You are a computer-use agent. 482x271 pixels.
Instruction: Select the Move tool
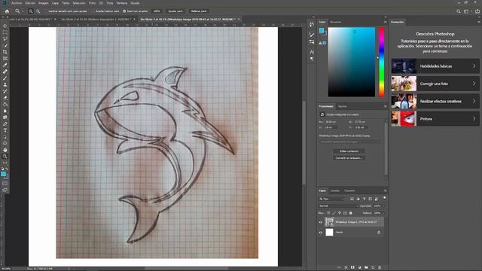click(x=5, y=26)
